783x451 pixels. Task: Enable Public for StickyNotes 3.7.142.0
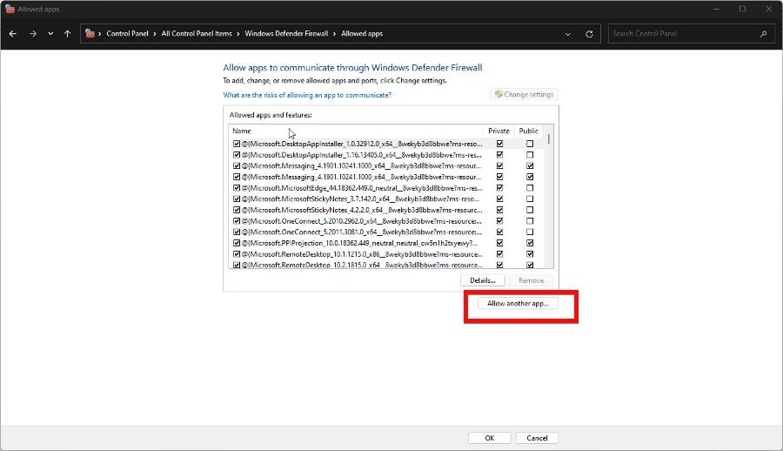530,199
